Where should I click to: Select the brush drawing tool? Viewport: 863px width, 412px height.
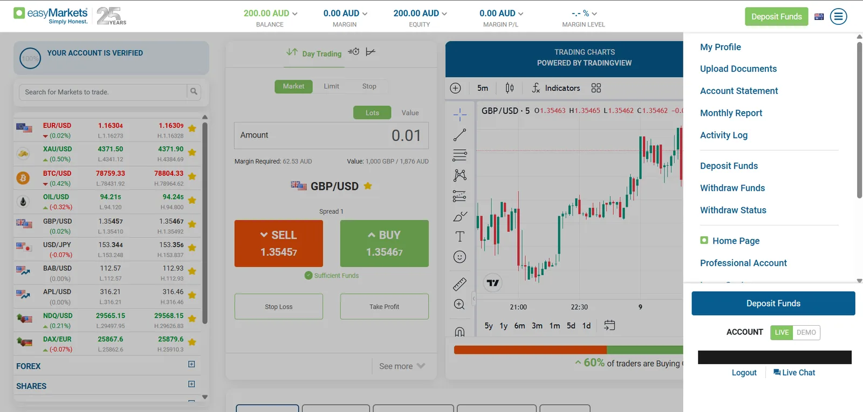pos(460,216)
